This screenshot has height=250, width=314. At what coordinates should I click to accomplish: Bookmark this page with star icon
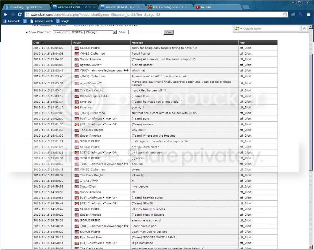(285, 14)
